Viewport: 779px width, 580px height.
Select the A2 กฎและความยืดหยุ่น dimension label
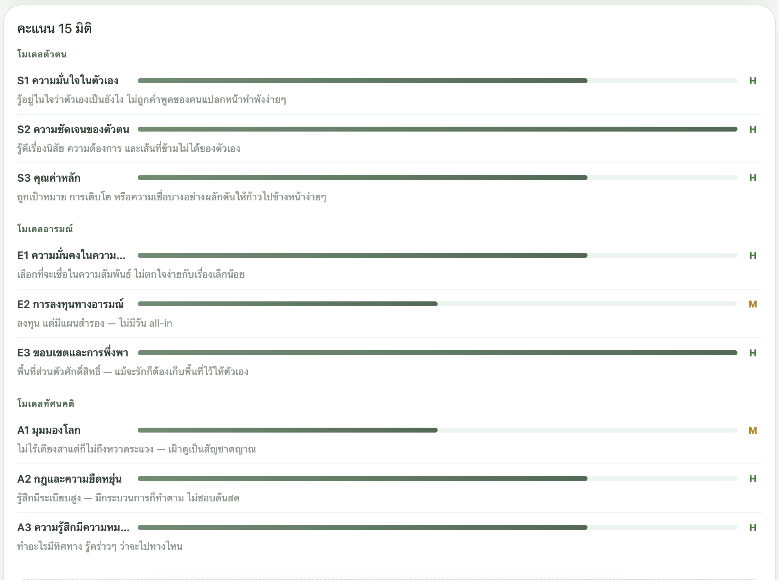[x=69, y=479]
